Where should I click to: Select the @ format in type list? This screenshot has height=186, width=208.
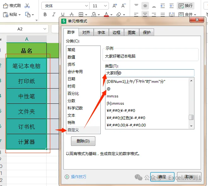(x=147, y=89)
